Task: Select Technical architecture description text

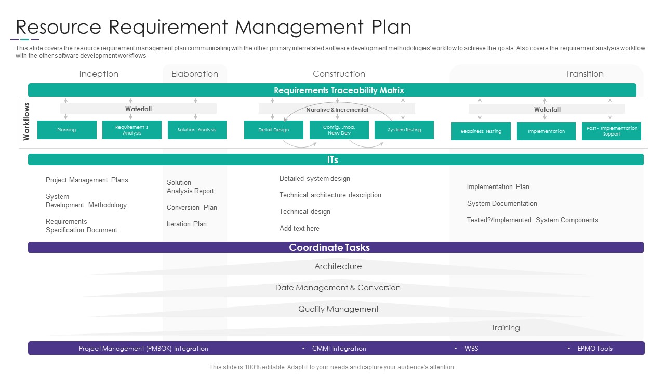Action: coord(330,195)
